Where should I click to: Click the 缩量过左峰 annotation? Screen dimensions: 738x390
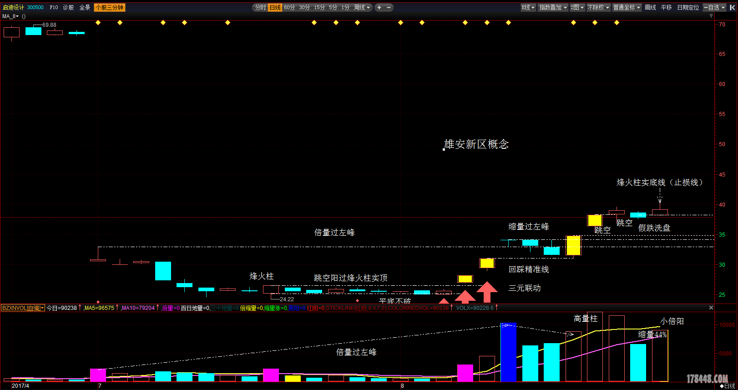[x=529, y=227]
